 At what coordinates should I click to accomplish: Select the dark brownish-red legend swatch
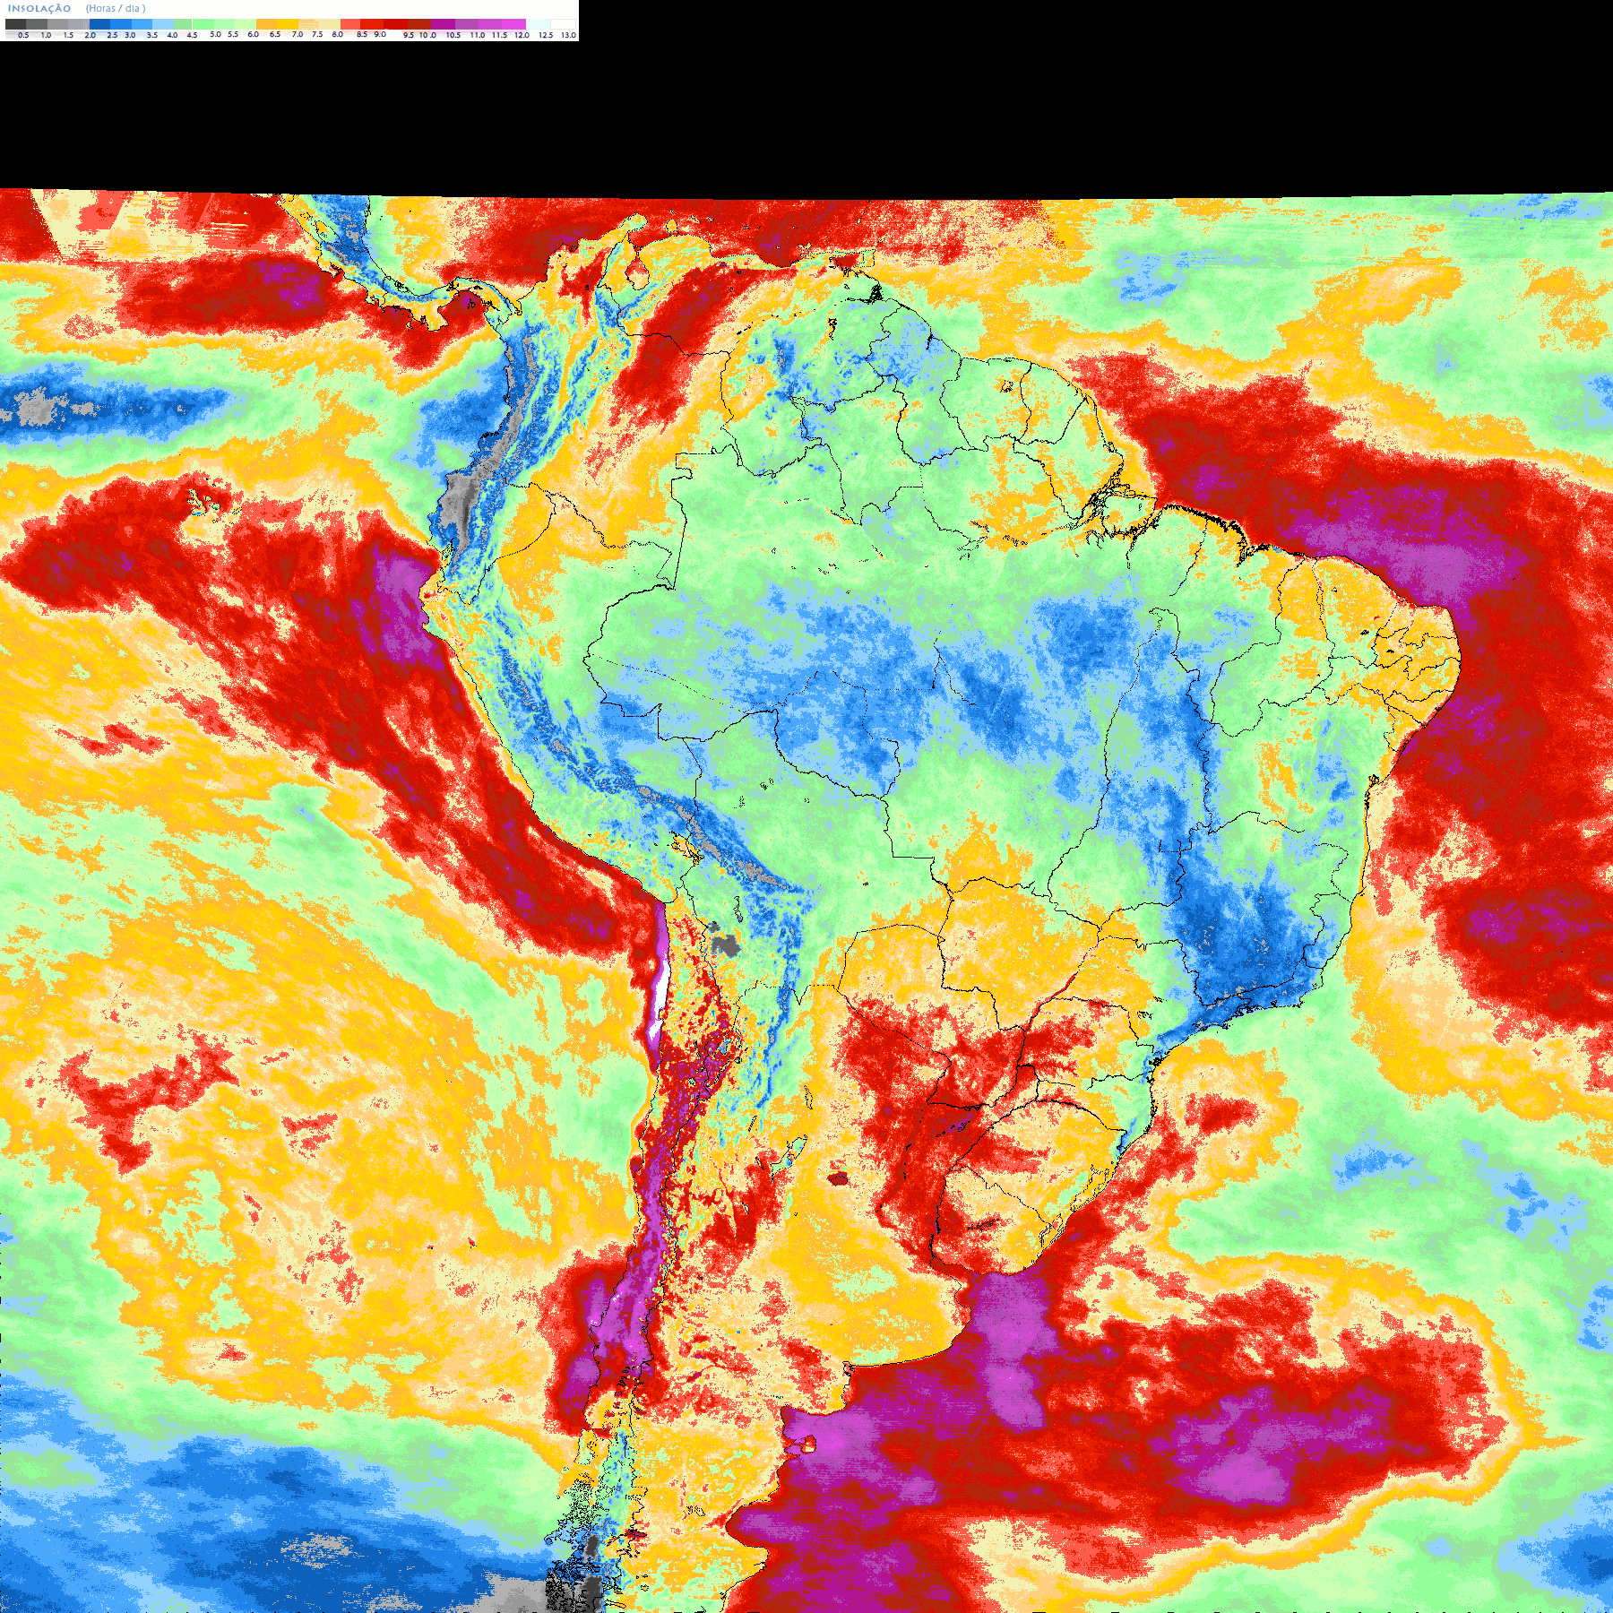coord(419,24)
